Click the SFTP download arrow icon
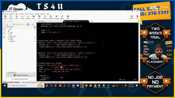The height and width of the screenshot is (98, 175). (10, 24)
